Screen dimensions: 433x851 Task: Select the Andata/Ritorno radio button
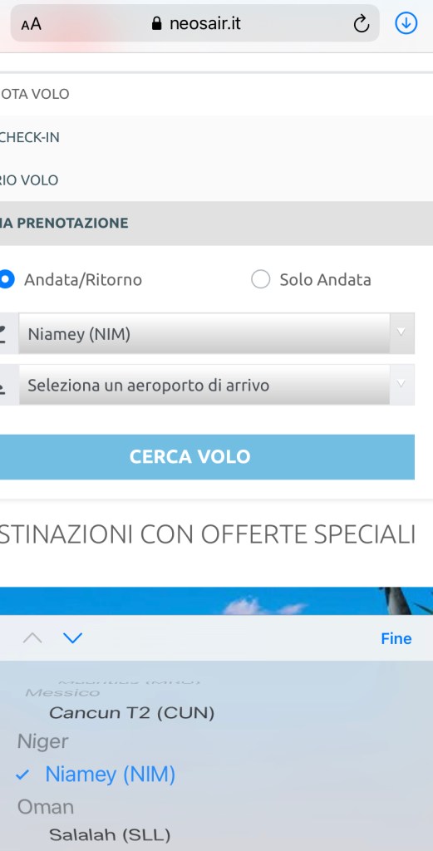click(x=6, y=279)
